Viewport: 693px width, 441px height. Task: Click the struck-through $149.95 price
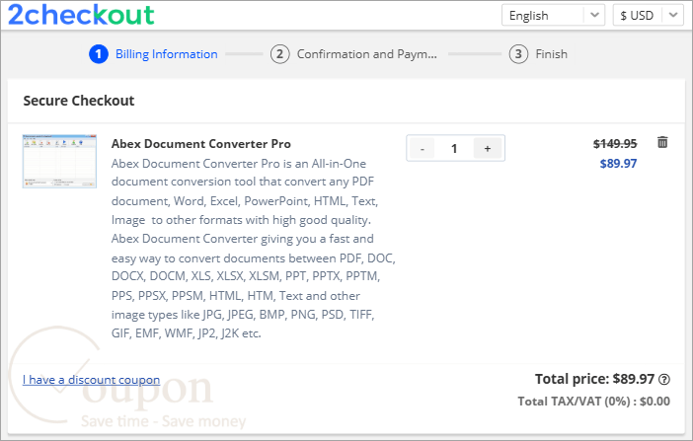615,144
